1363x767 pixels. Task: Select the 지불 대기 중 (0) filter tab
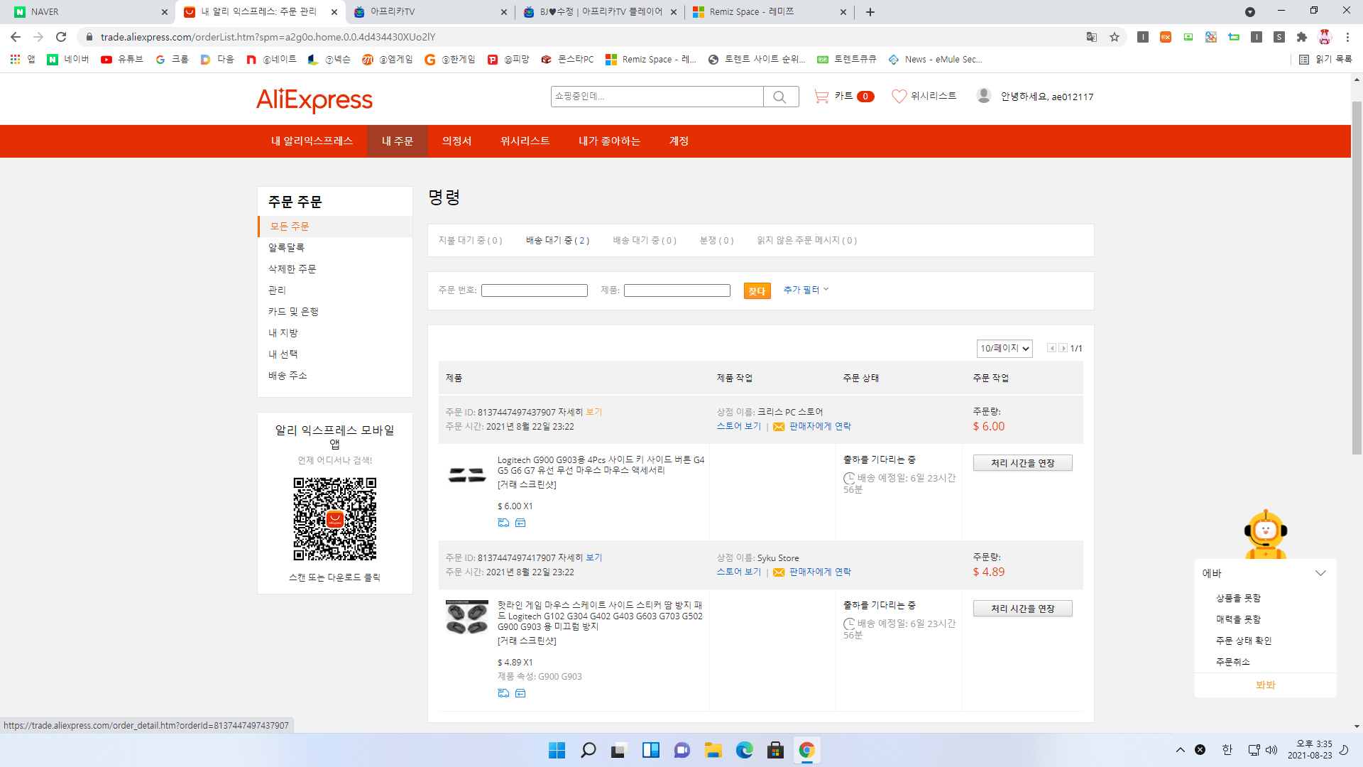[x=470, y=241]
